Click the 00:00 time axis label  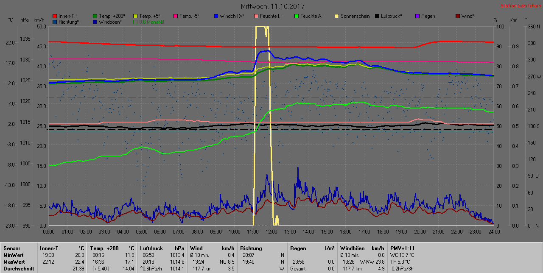point(49,232)
